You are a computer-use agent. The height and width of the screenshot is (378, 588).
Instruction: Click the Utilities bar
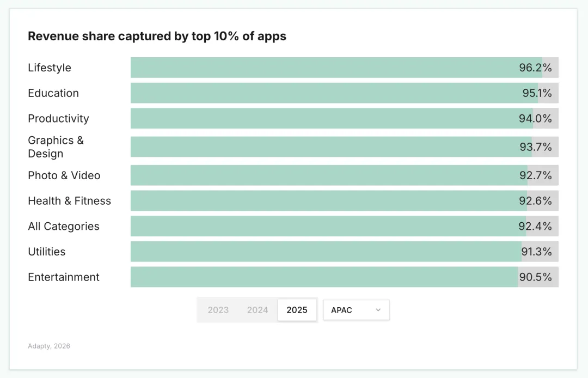click(327, 252)
